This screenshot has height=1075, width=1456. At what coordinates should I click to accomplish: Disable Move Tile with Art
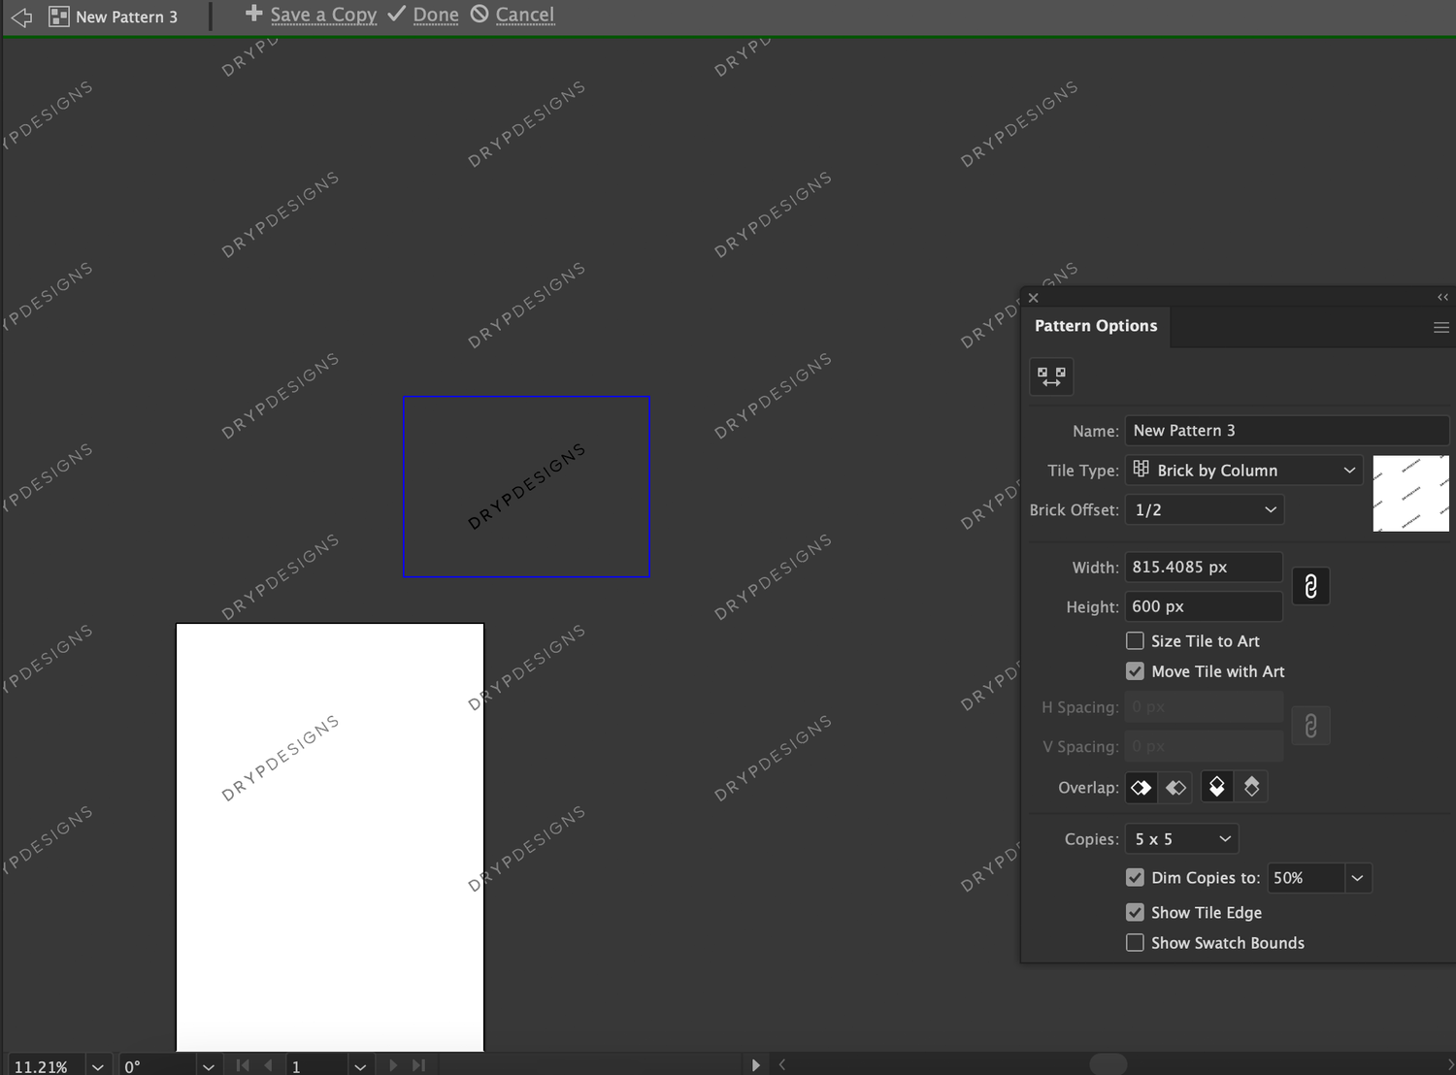[1134, 670]
